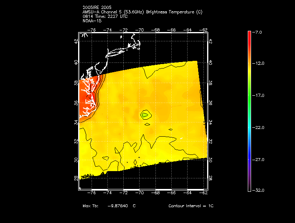Click the -64 label on the bottom longitude axis
This screenshot has height=223, width=295.
click(x=188, y=193)
